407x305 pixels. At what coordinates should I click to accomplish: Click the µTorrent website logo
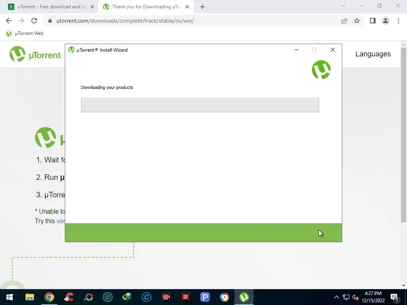point(35,54)
